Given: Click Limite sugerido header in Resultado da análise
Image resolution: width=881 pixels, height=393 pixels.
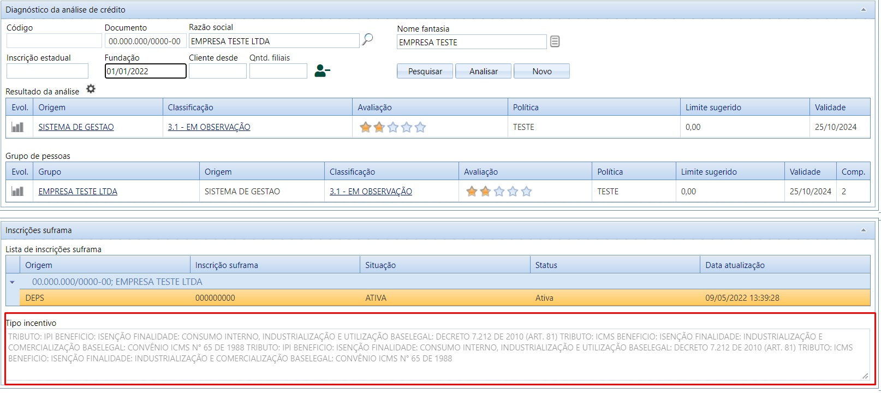Looking at the screenshot, I should pyautogui.click(x=745, y=108).
